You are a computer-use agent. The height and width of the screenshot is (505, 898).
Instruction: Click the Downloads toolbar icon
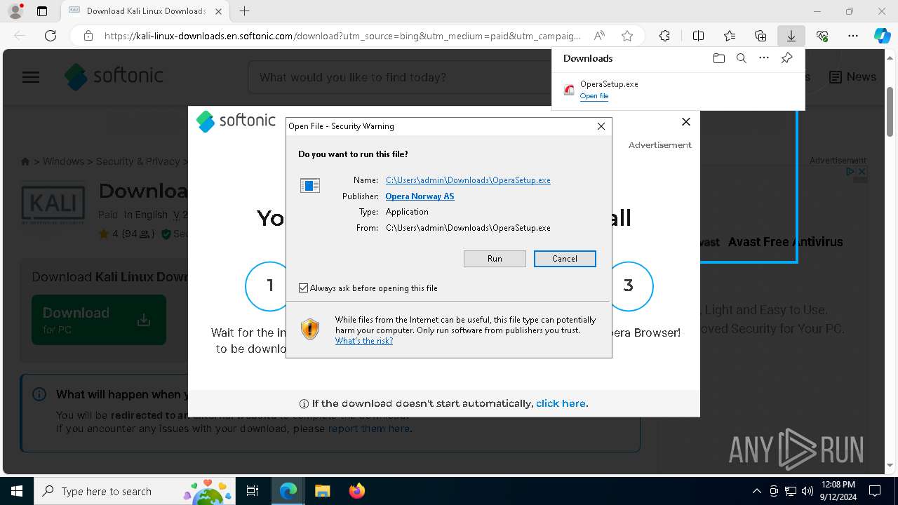coord(791,36)
